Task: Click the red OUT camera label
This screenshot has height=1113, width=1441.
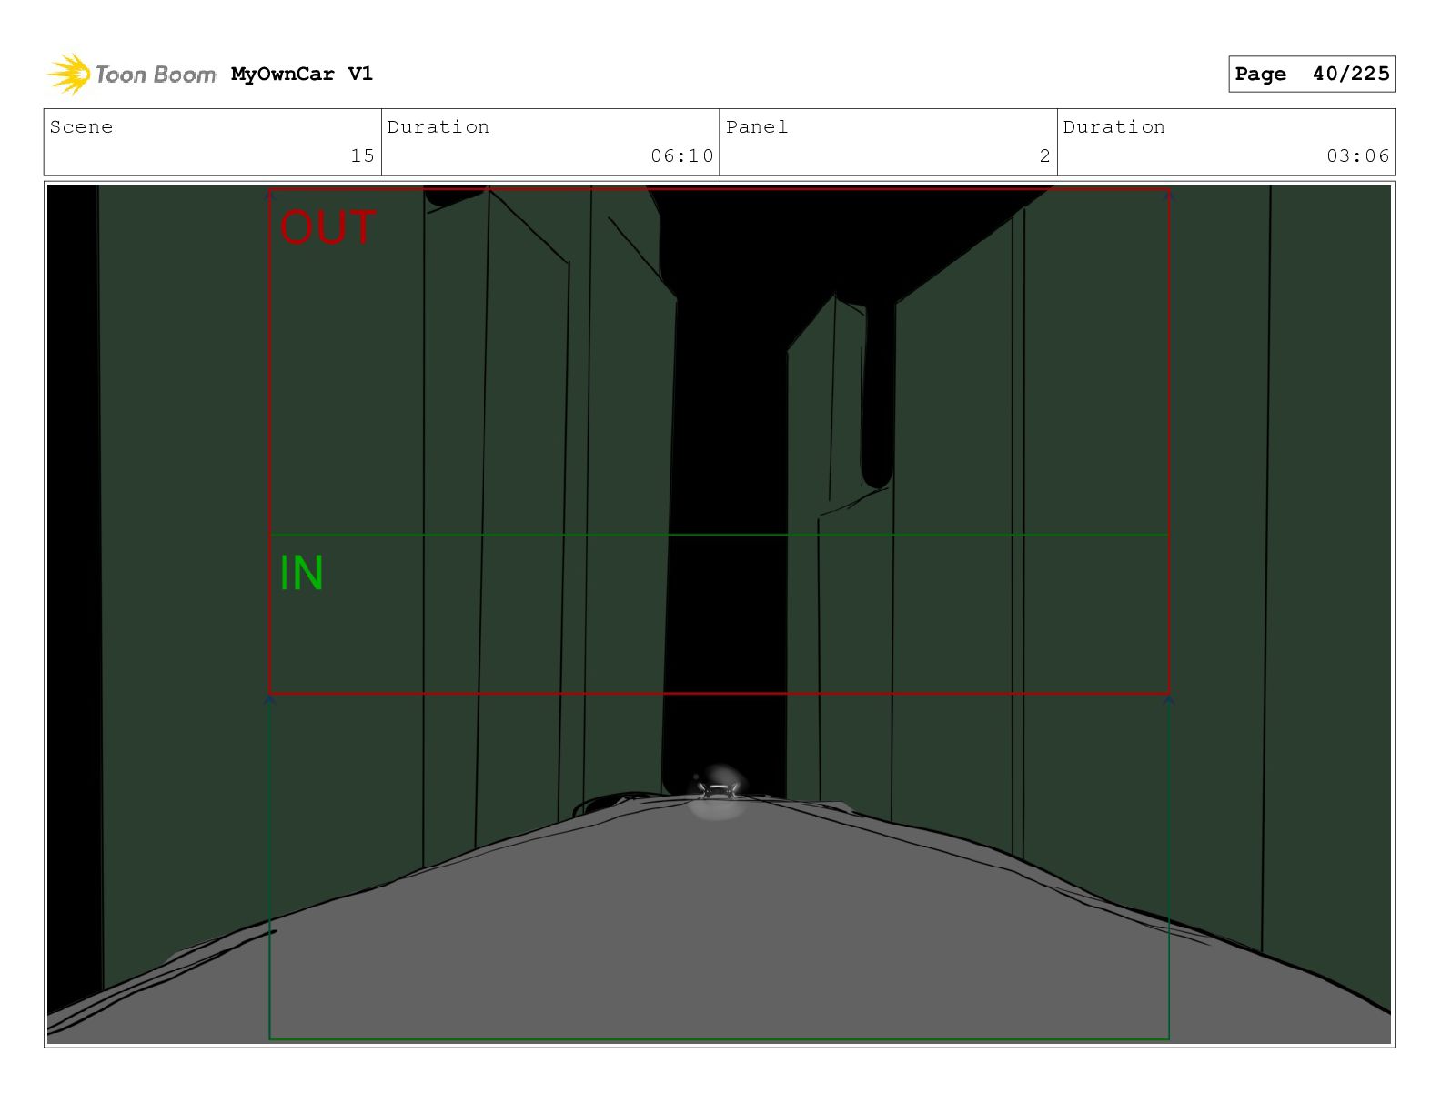Action: [327, 227]
